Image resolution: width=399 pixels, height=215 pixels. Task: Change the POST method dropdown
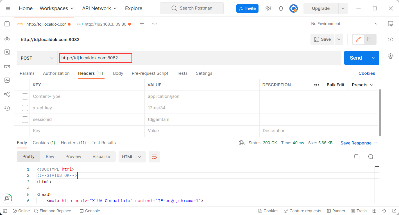click(x=37, y=58)
